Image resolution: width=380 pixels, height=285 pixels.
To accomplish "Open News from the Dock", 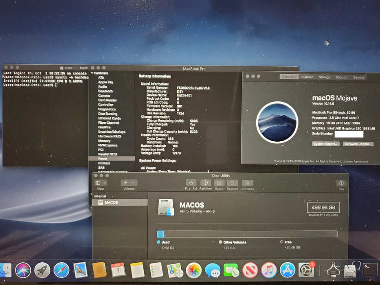I will [x=250, y=270].
